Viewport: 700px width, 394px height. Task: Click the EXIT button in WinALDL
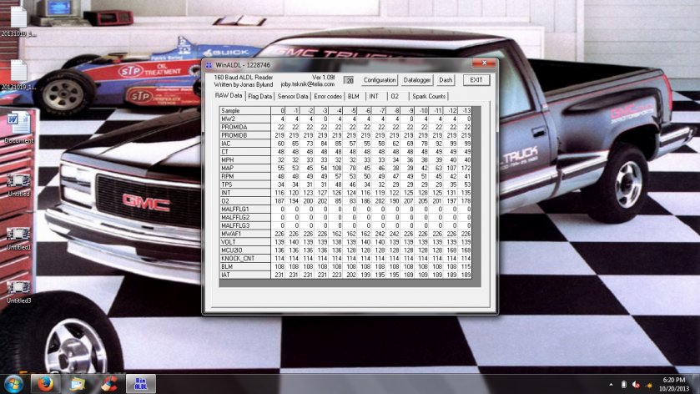[476, 80]
